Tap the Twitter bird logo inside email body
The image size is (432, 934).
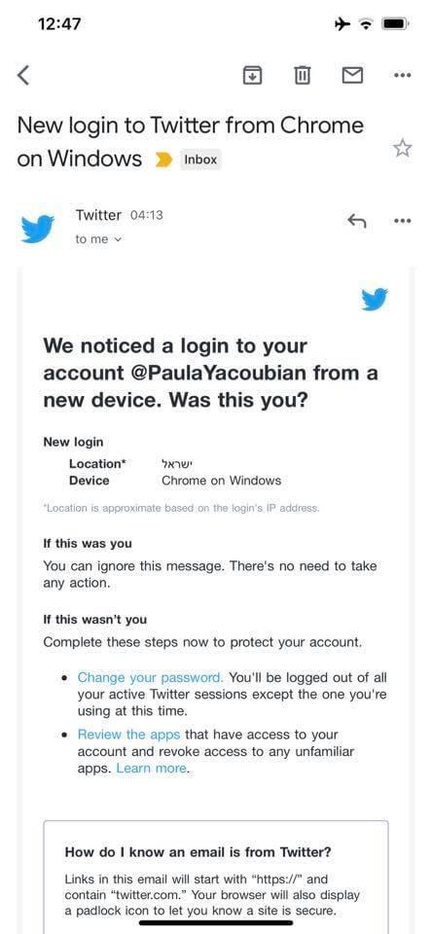[x=375, y=299]
